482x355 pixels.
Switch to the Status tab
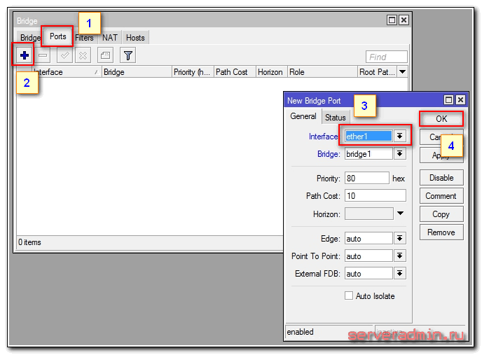pos(335,118)
